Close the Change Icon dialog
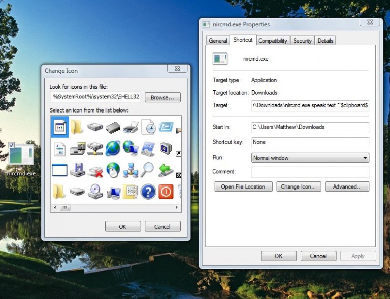The image size is (390, 299). [177, 69]
